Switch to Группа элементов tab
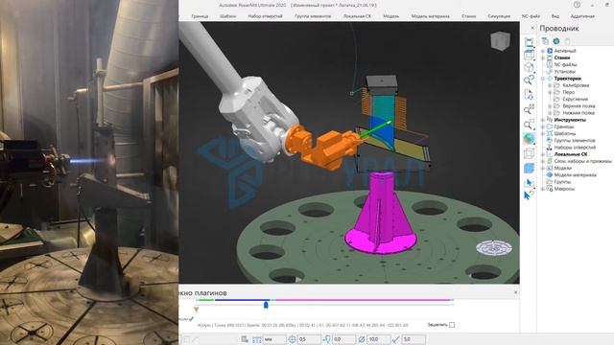Viewport: 614px width, 345px height. pyautogui.click(x=313, y=16)
